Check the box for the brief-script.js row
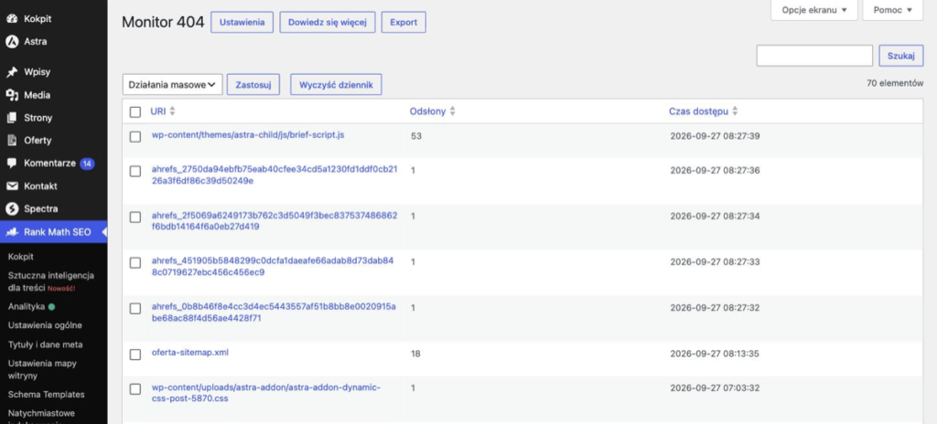This screenshot has width=937, height=424. (135, 137)
